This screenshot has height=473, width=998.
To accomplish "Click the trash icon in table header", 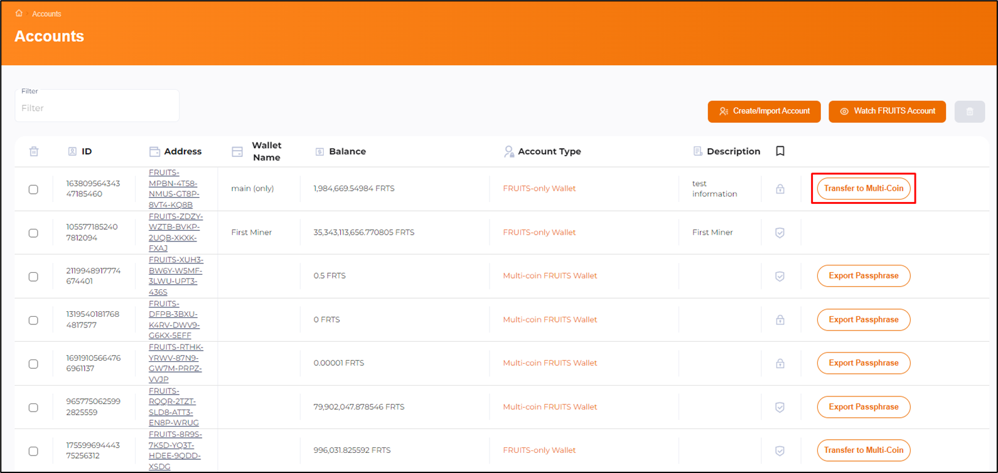I will [34, 151].
